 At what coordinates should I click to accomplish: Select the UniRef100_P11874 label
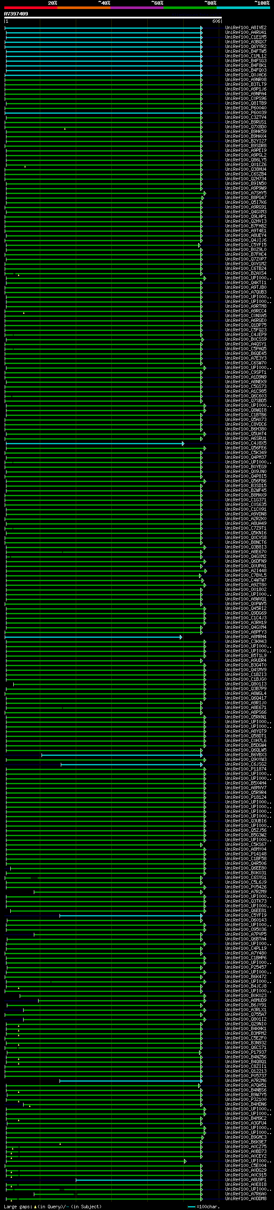click(245, 770)
